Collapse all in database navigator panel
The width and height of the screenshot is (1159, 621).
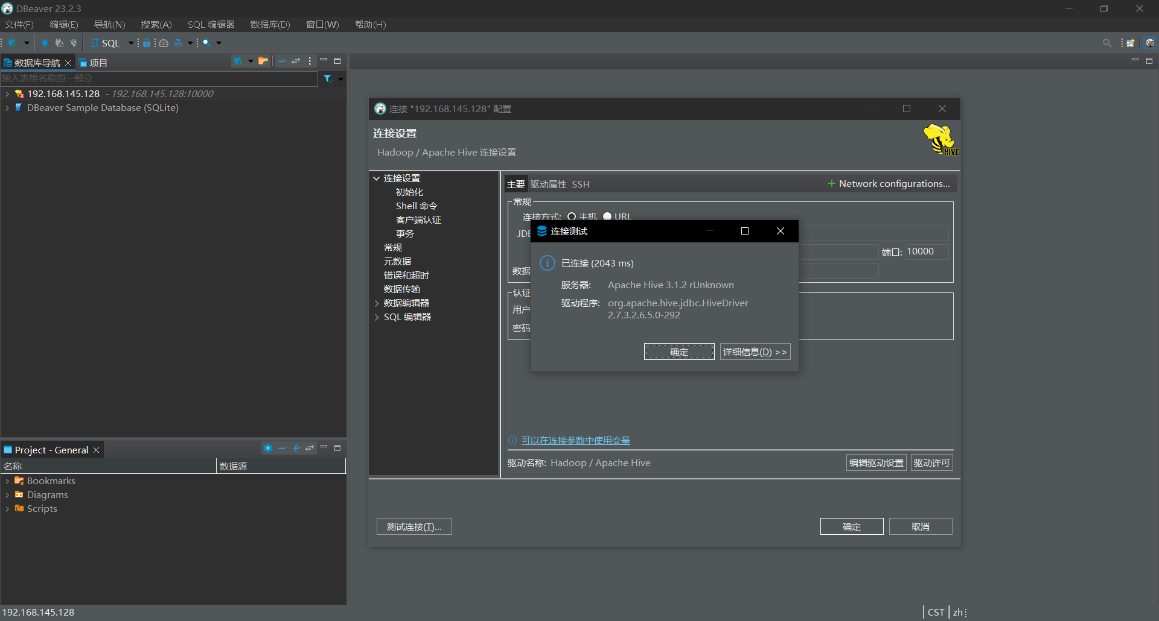[x=282, y=61]
